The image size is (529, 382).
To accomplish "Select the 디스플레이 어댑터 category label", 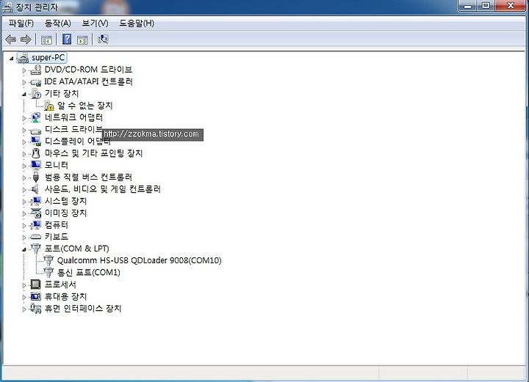I will 78,142.
